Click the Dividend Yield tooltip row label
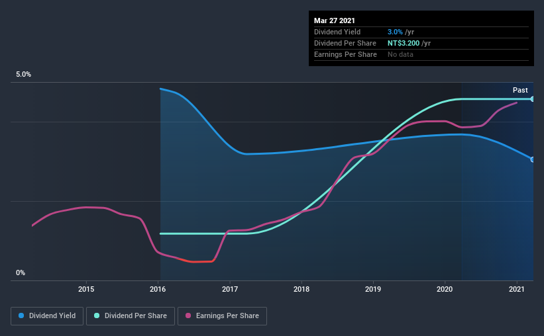This screenshot has height=336, width=544. pos(337,32)
